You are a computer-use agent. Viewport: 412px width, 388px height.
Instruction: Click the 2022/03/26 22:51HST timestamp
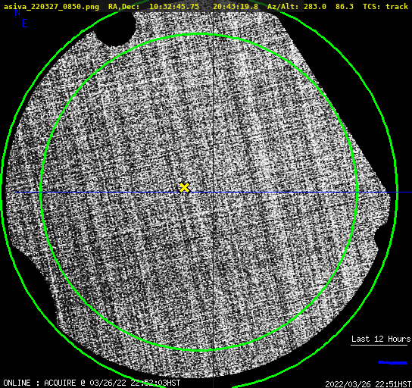pos(368,384)
